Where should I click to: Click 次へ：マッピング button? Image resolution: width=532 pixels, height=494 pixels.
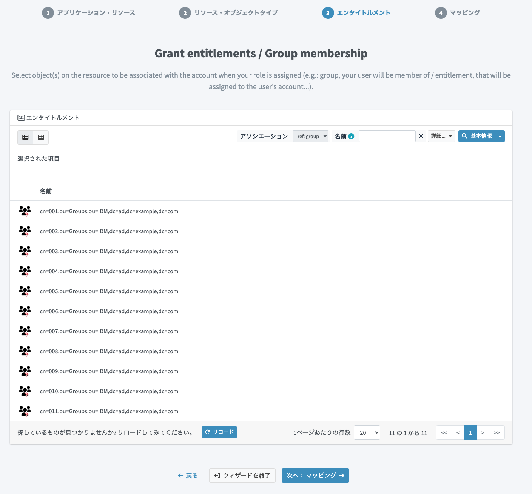point(315,476)
